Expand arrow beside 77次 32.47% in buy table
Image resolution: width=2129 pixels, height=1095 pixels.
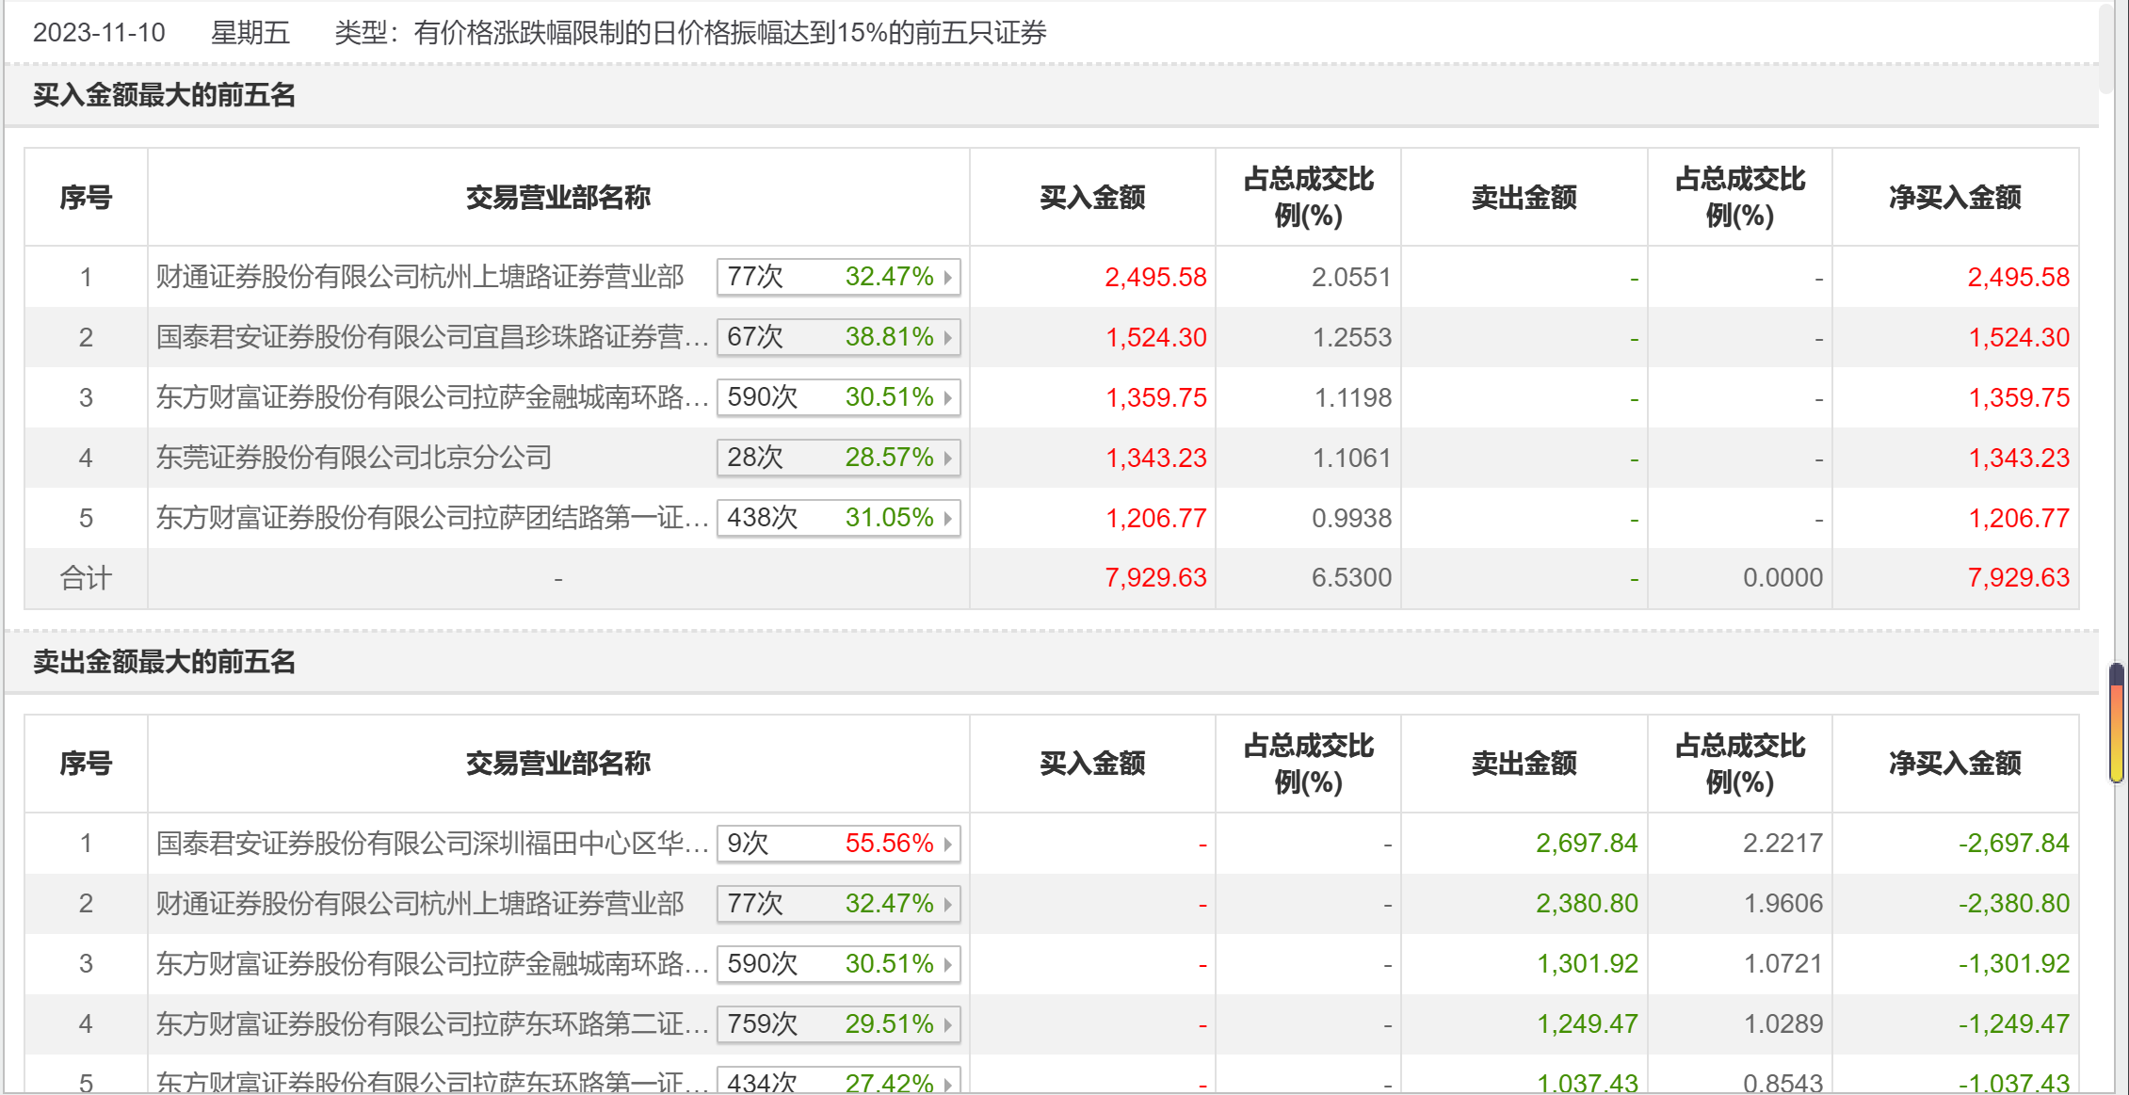tap(947, 277)
